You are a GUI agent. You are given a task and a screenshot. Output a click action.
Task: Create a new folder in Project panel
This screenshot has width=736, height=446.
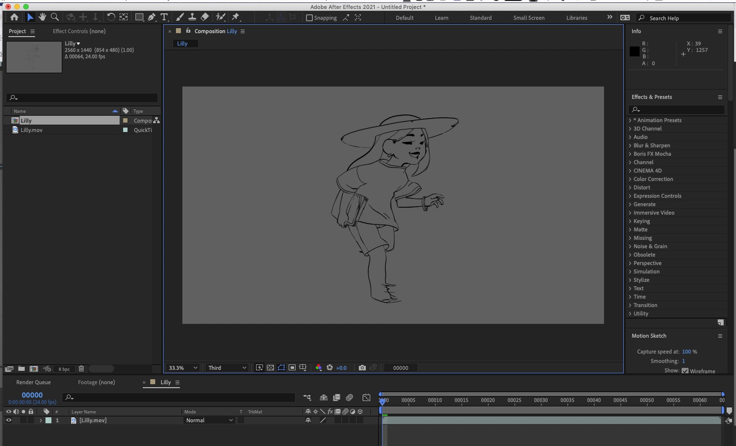(21, 369)
